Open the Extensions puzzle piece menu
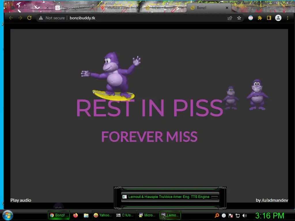Image resolution: width=295 pixels, height=221 pixels. coord(260,18)
